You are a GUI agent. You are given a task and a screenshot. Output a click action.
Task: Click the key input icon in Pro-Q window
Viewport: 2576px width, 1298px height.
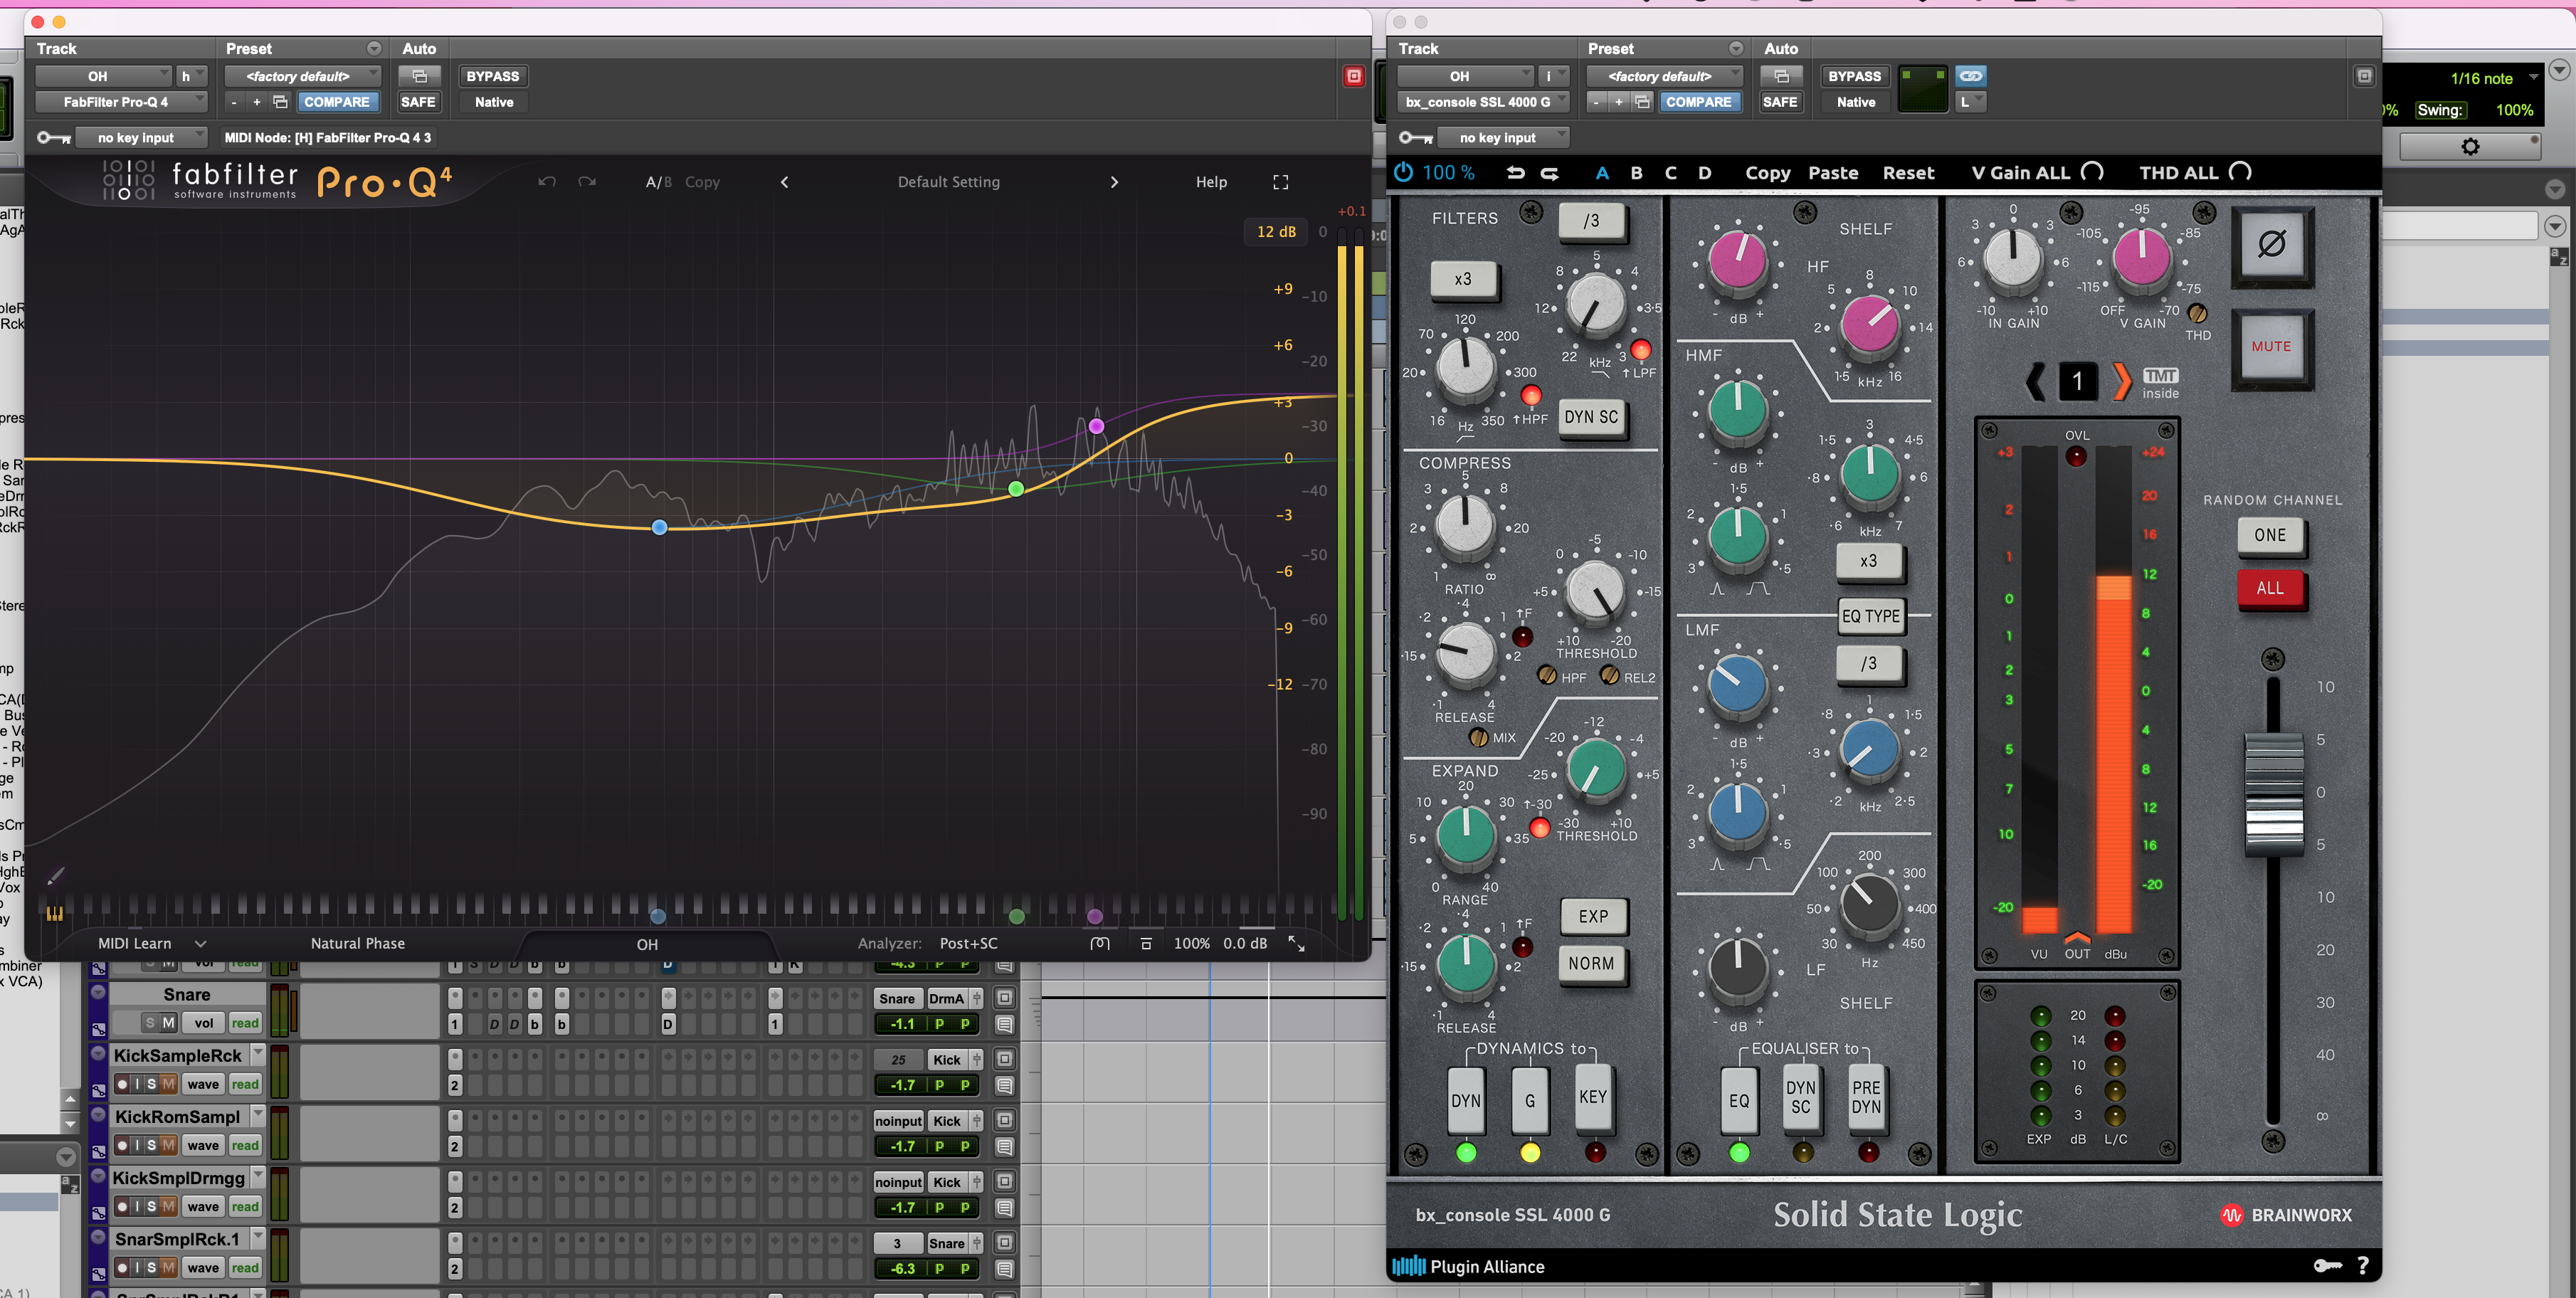coord(53,138)
